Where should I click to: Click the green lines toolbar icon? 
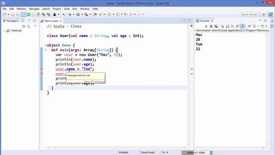(x=29, y=15)
